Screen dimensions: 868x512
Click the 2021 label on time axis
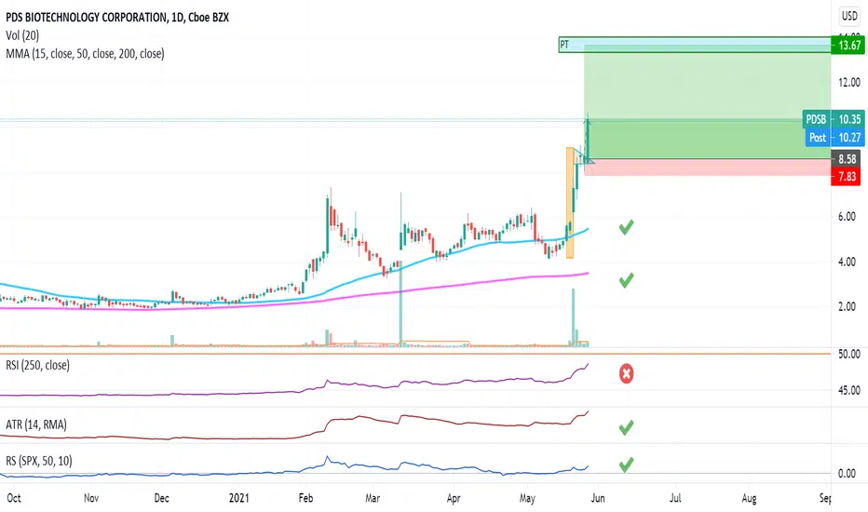click(239, 498)
